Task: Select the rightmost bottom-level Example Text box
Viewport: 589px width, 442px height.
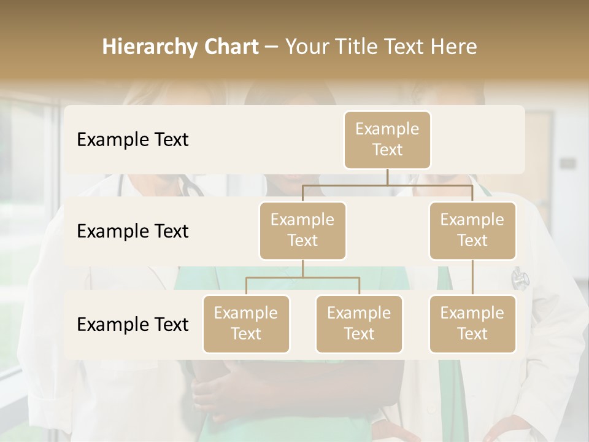Action: [472, 324]
